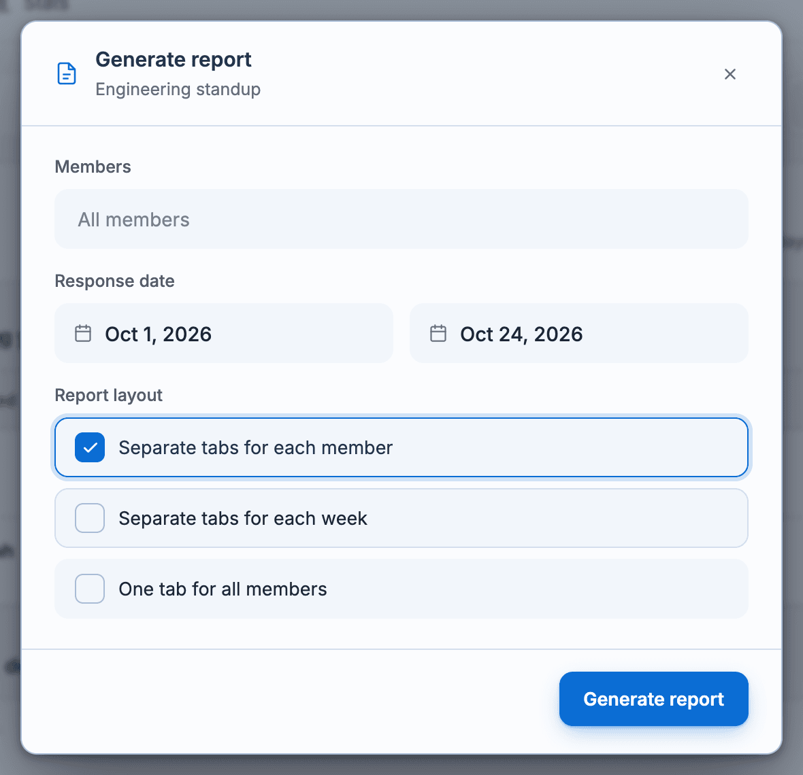Open the Oct 1, 2026 start date picker
This screenshot has height=775, width=803.
[224, 334]
